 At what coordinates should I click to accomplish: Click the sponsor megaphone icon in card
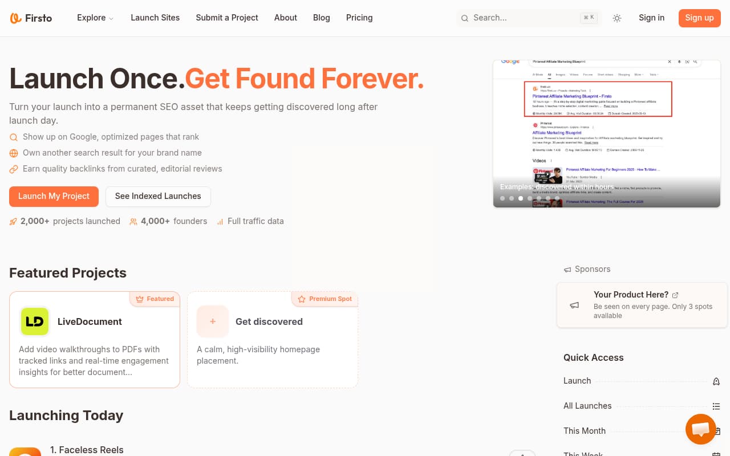574,305
